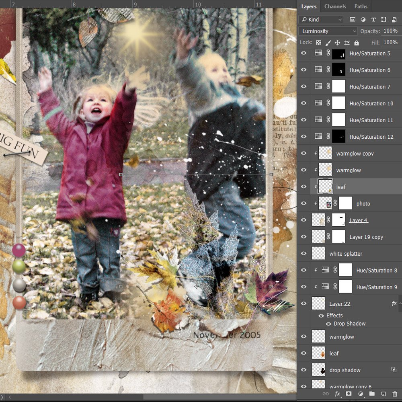Click the Opacity value field
The height and width of the screenshot is (402, 402).
point(390,31)
